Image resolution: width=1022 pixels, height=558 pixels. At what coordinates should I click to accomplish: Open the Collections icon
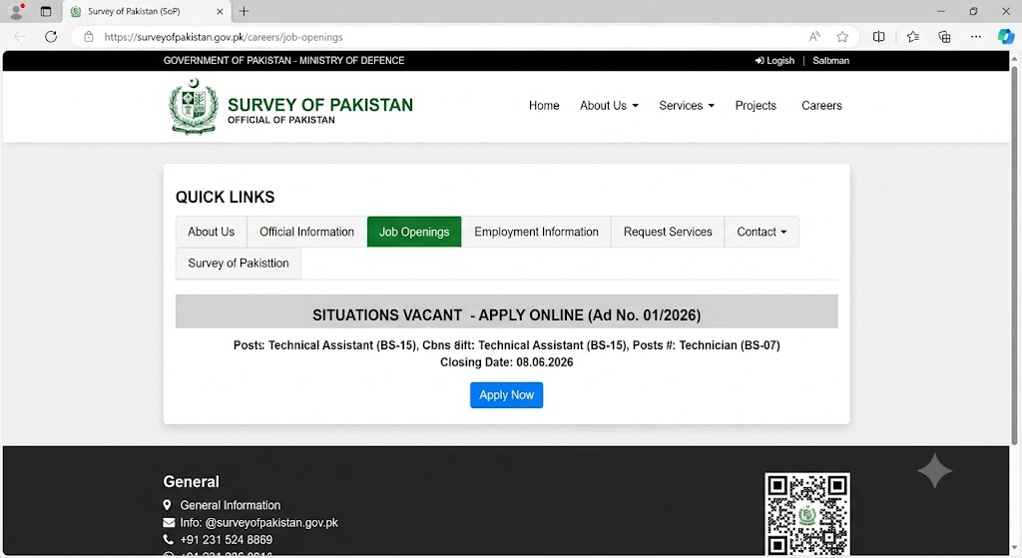[x=944, y=37]
